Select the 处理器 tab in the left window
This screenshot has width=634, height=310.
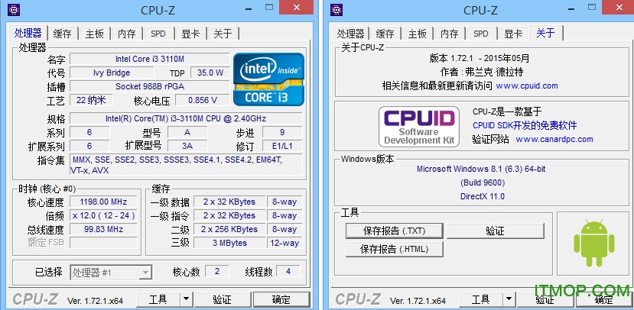pyautogui.click(x=28, y=32)
